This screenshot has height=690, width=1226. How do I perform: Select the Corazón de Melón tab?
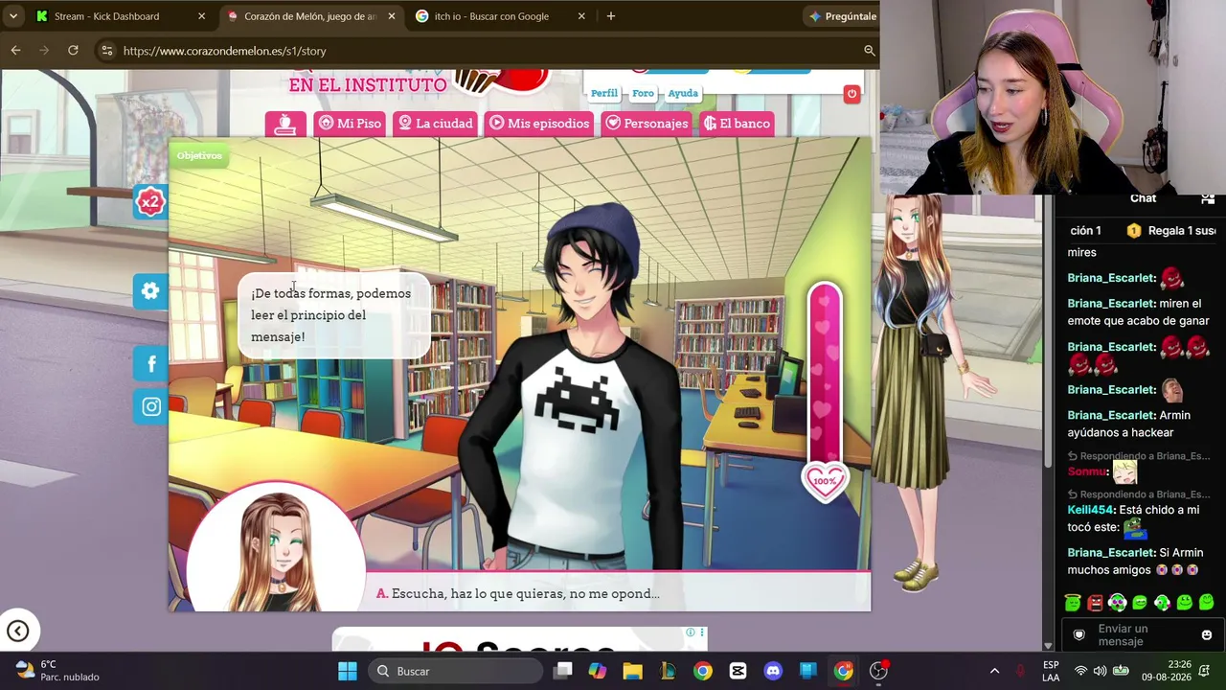[310, 16]
